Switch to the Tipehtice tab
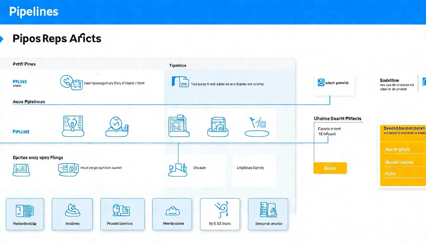426x243 pixels. coord(177,65)
